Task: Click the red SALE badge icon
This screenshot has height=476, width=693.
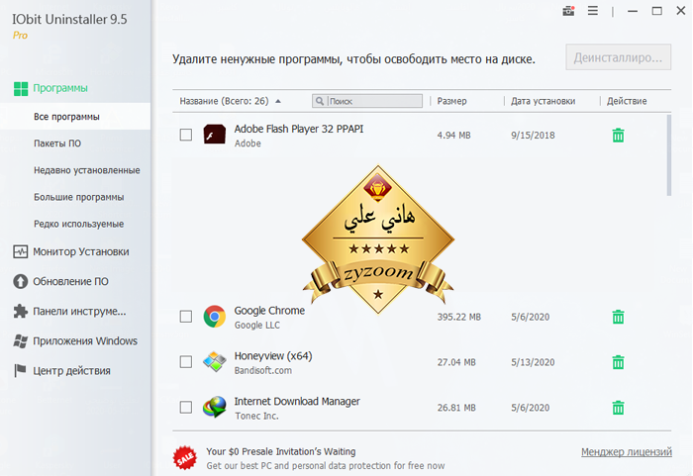Action: pos(185,458)
